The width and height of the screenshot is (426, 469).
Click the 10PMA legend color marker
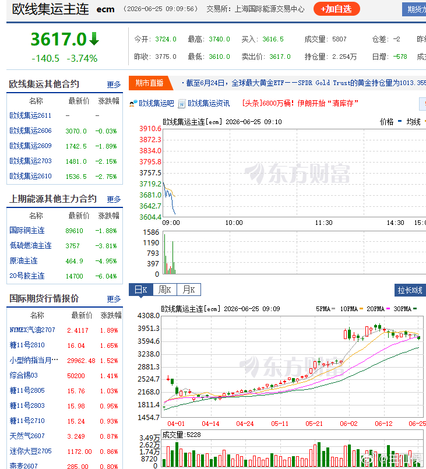tap(361, 309)
